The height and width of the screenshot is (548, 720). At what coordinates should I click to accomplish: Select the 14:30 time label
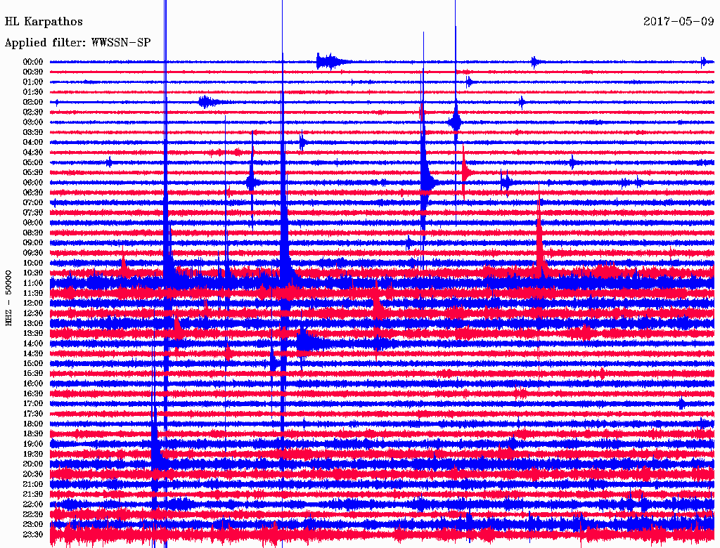33,354
